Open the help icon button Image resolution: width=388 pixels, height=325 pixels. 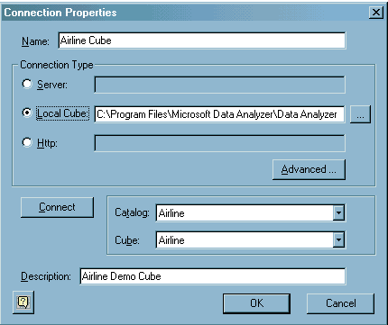click(23, 302)
